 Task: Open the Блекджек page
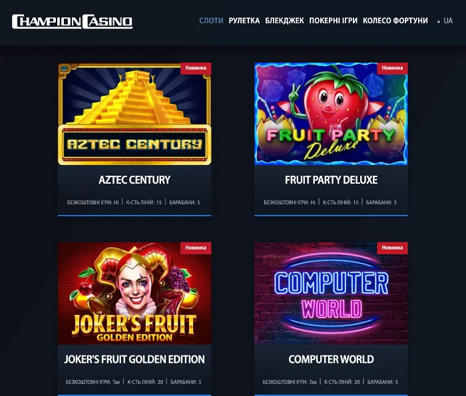point(284,21)
